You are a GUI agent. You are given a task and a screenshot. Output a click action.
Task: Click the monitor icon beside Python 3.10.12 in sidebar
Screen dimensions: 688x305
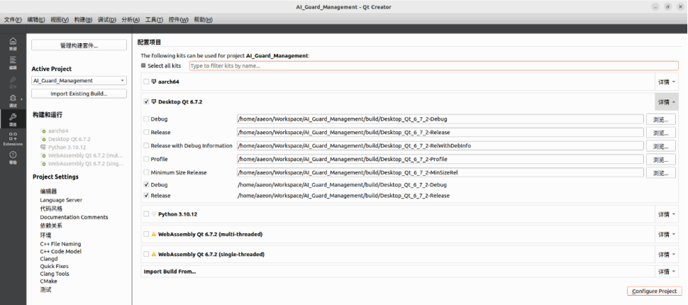coord(43,147)
